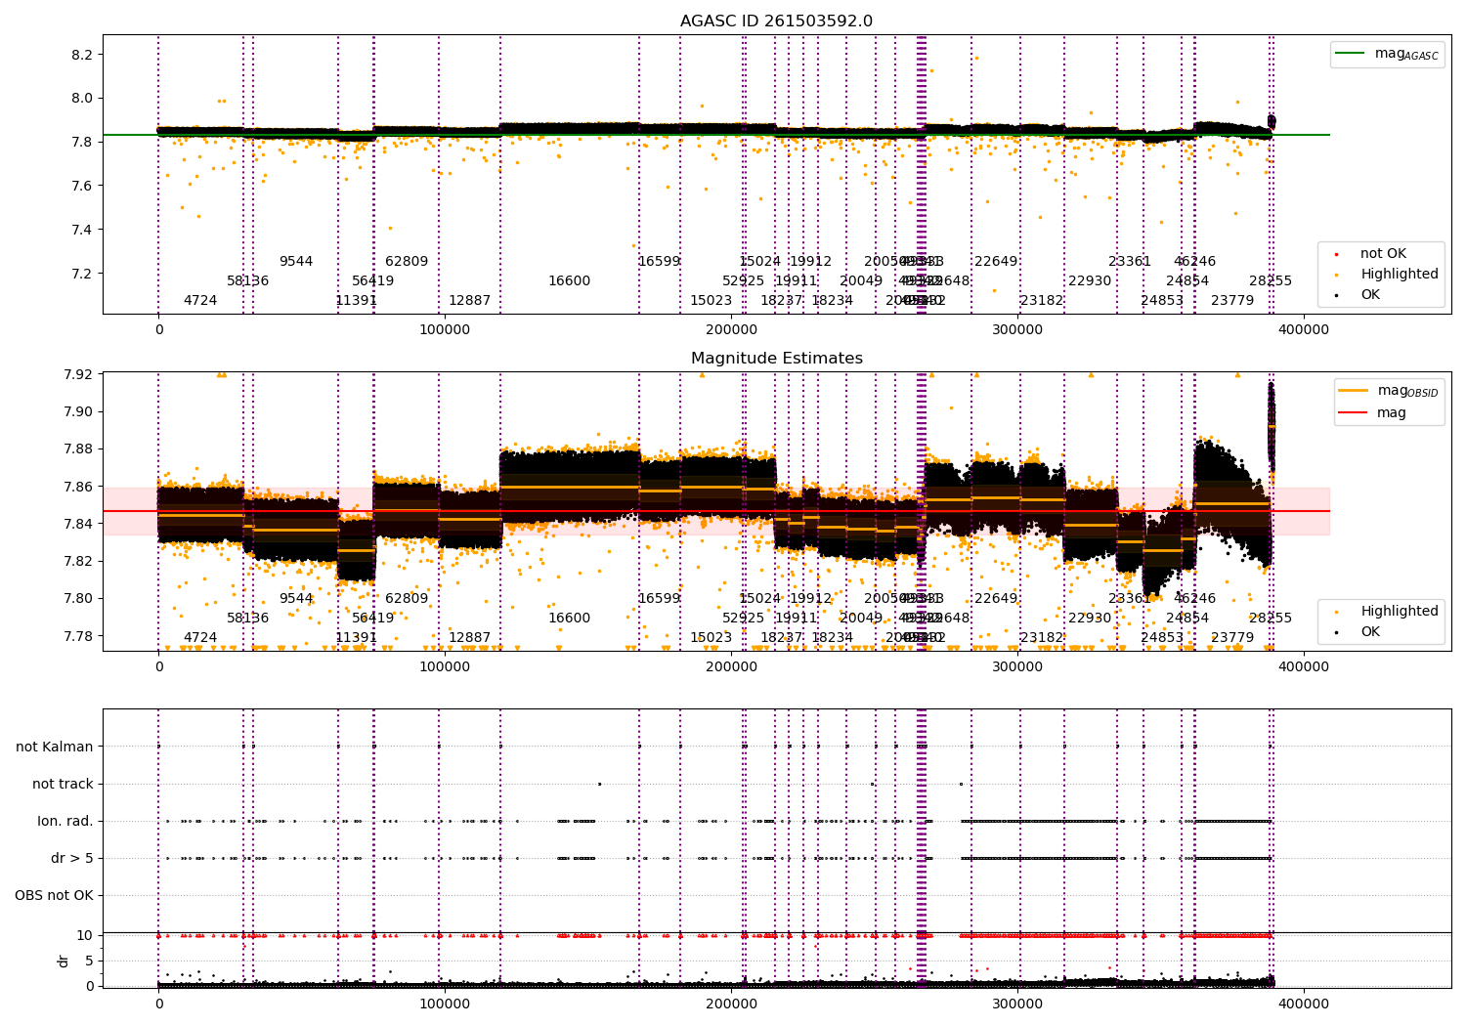Click obsid label 56419 in middle panel

[373, 619]
